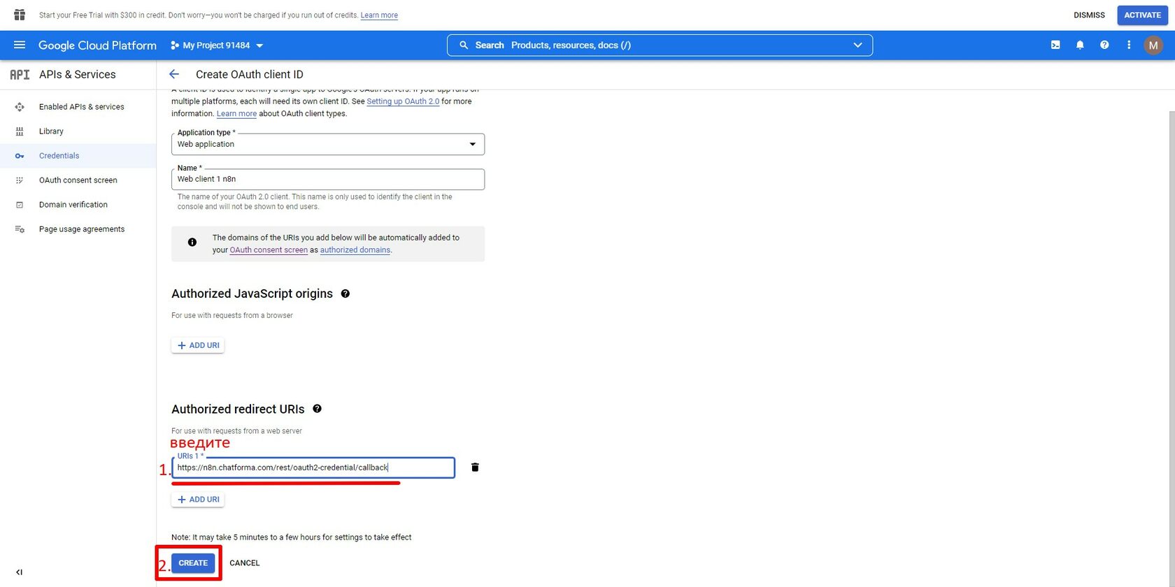The width and height of the screenshot is (1175, 587).
Task: Open Domain verification in the sidebar
Action: click(73, 205)
